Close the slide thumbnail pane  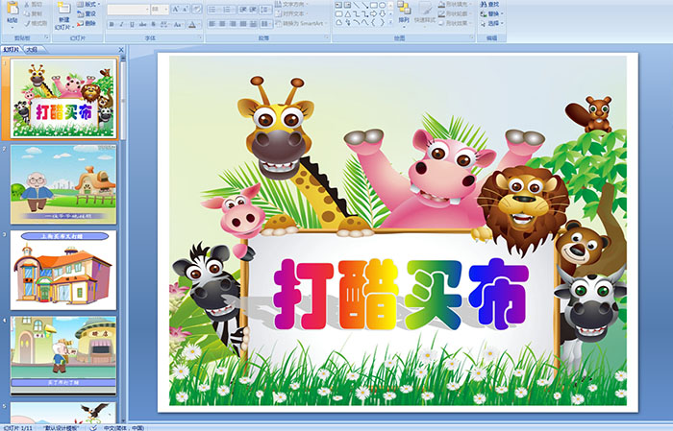[x=121, y=50]
